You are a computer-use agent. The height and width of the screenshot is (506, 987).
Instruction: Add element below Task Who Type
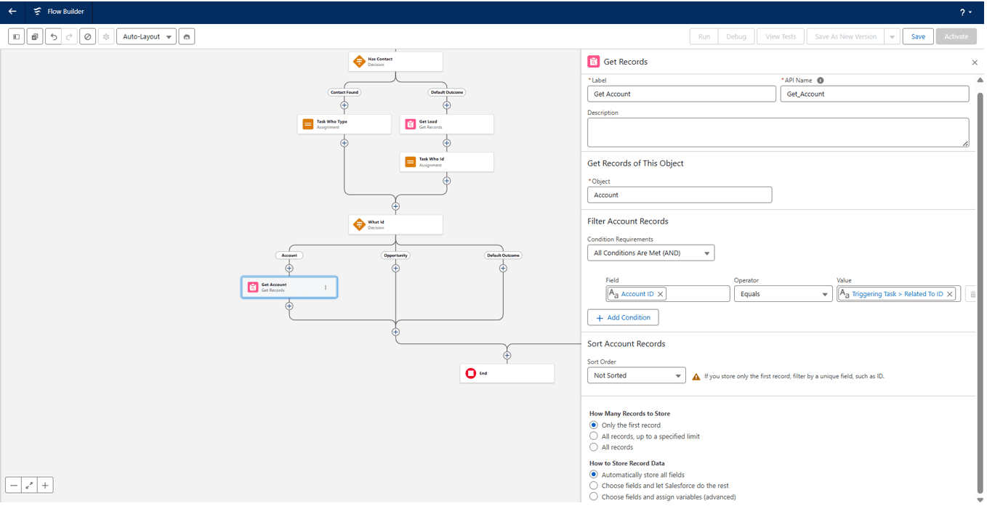point(345,143)
